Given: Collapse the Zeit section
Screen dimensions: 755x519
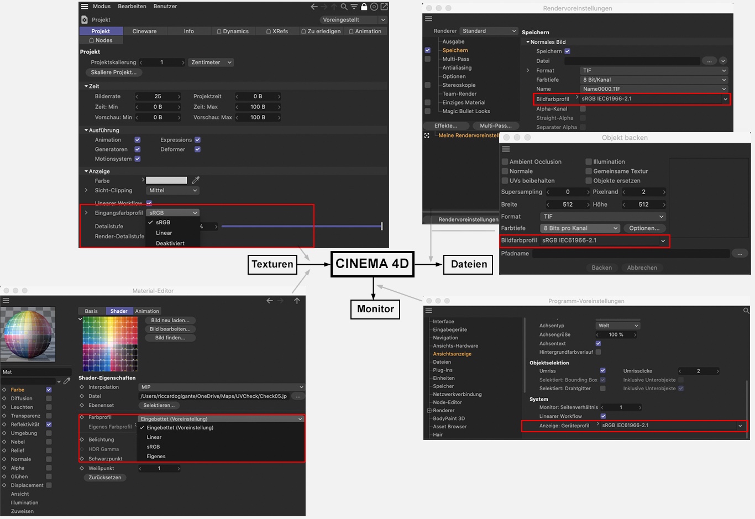Looking at the screenshot, I should tap(86, 86).
